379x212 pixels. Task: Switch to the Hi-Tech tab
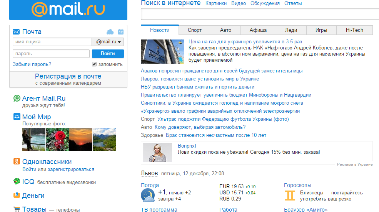355,30
